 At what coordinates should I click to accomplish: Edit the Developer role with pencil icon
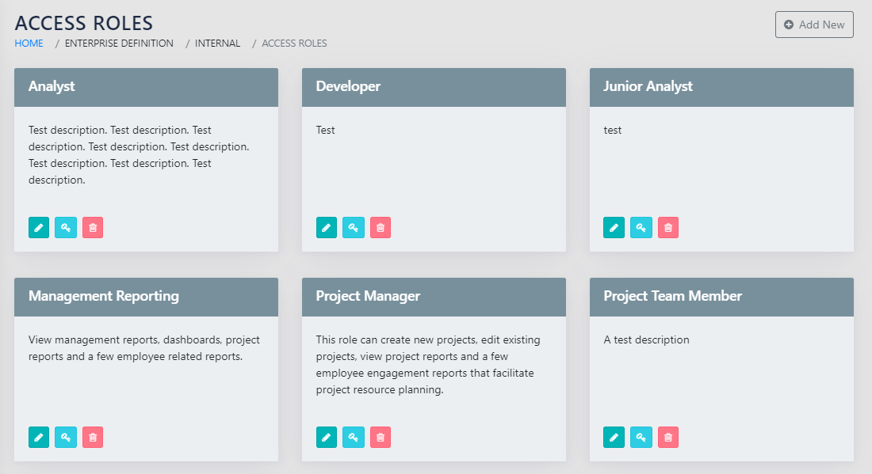click(327, 228)
